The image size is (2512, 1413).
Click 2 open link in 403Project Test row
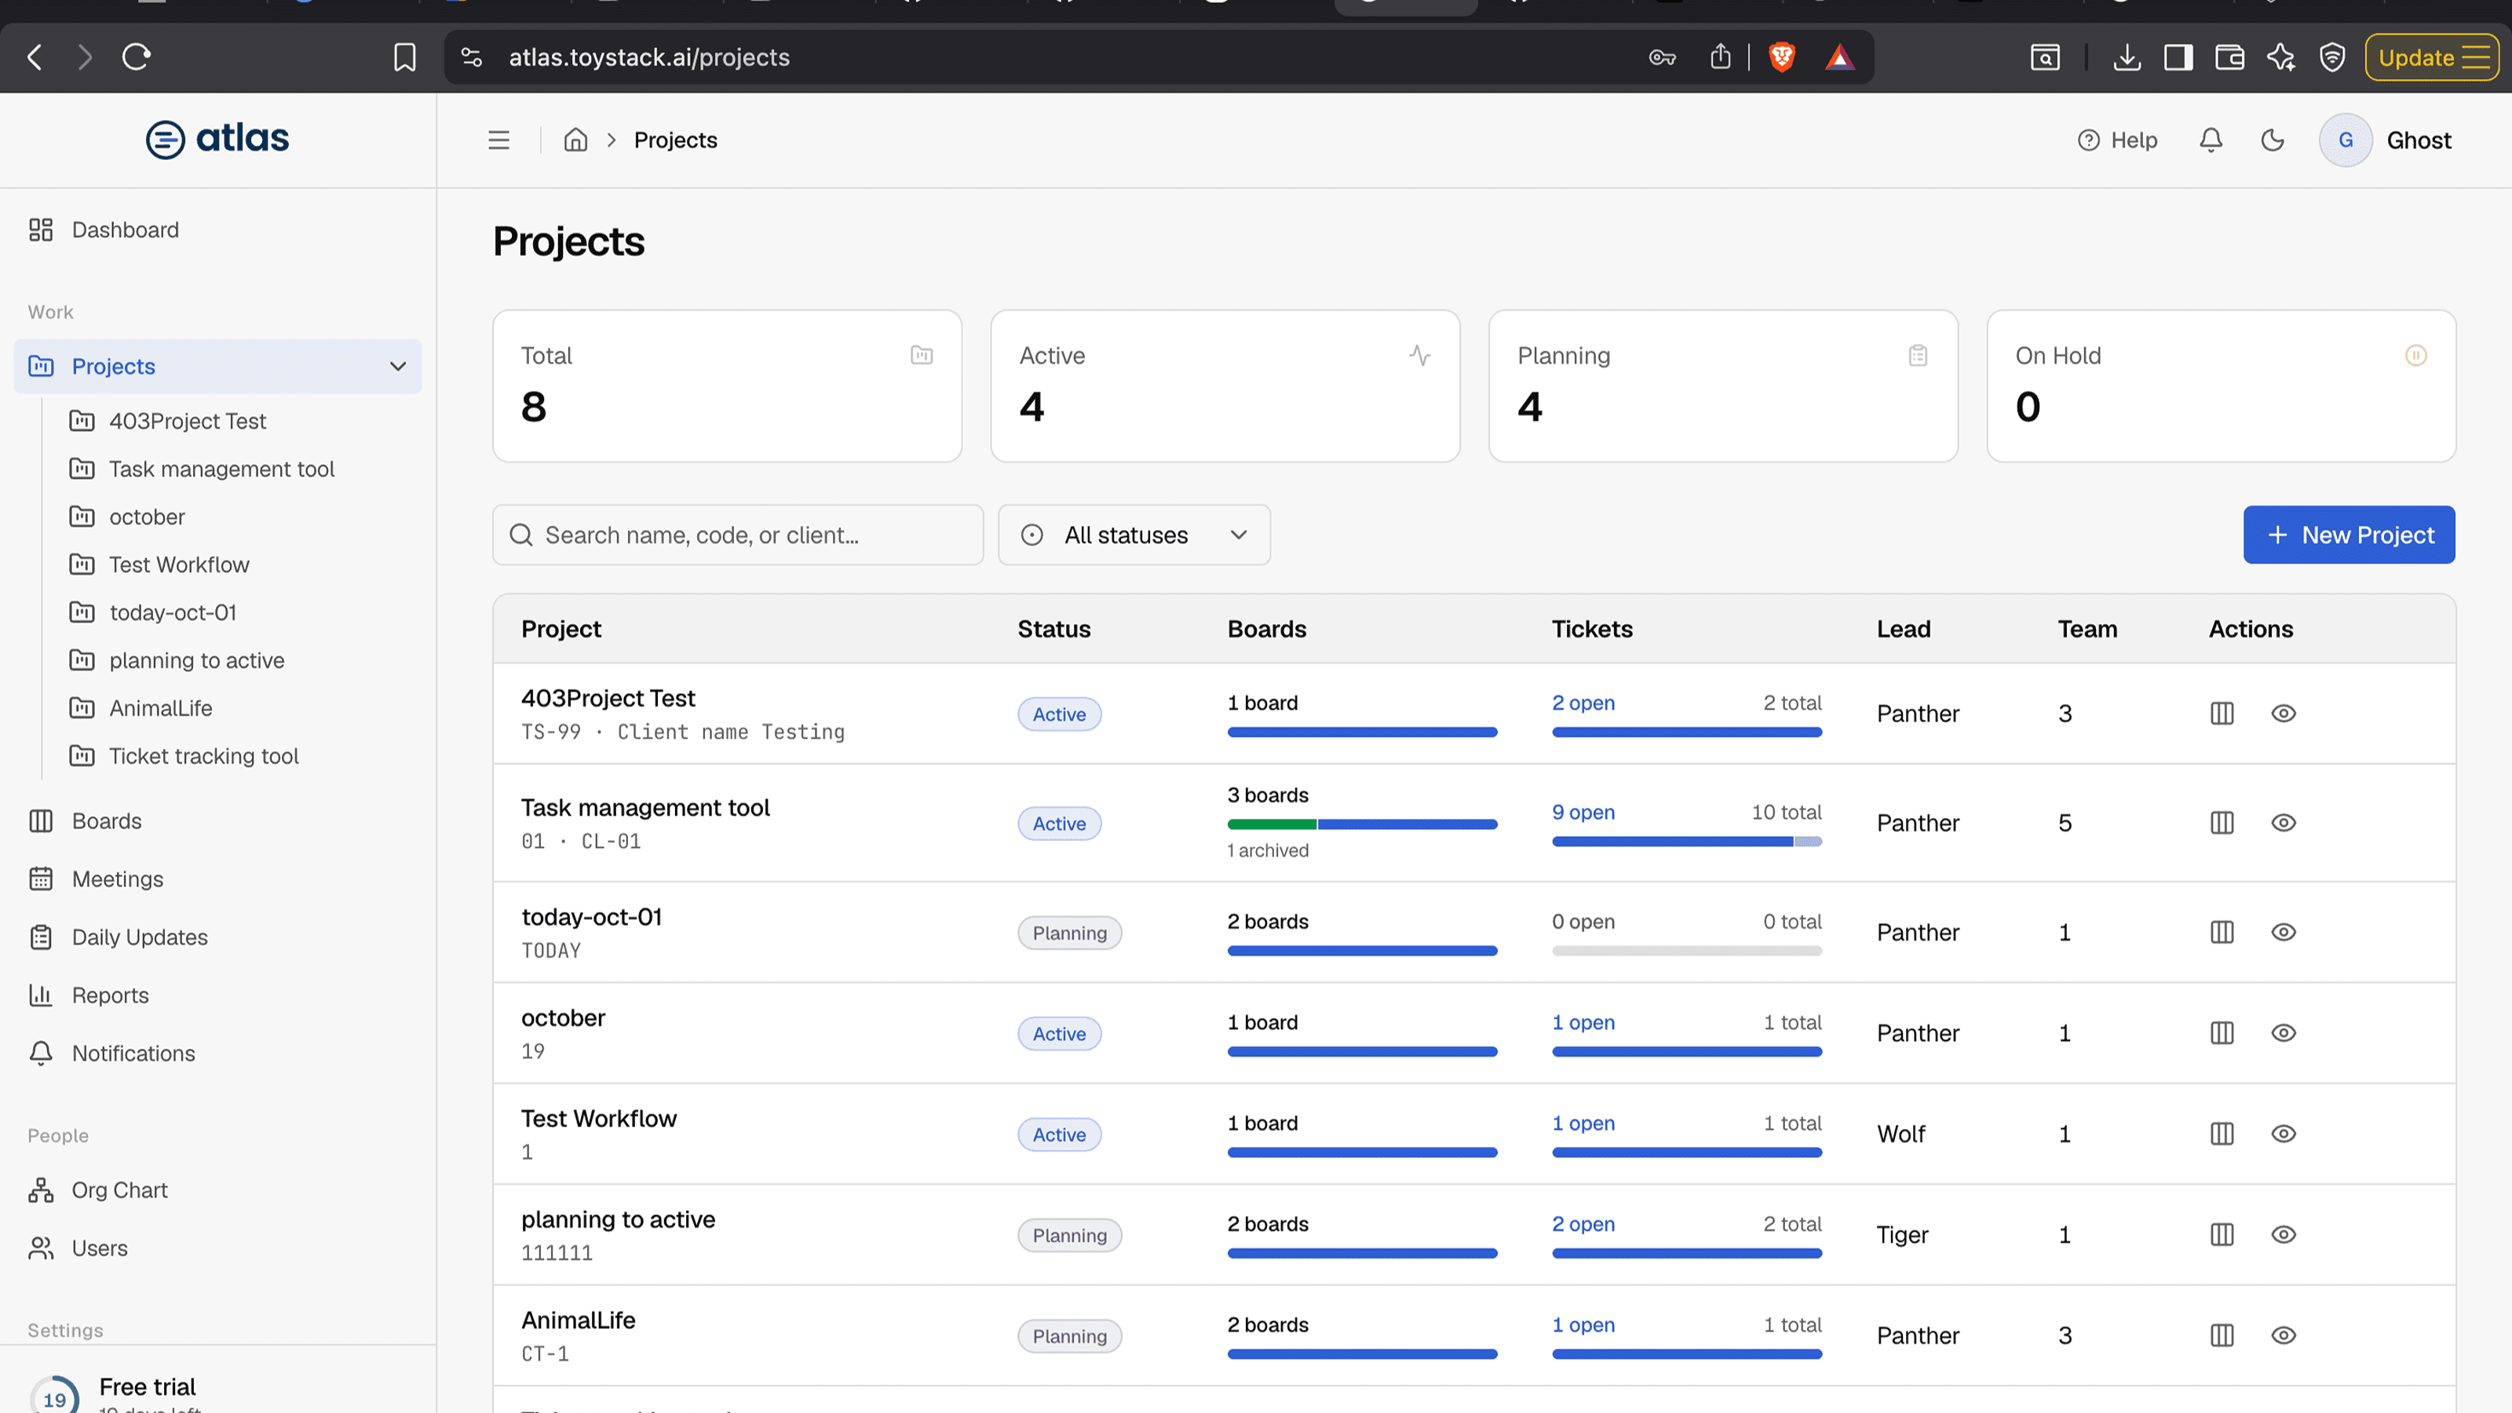(x=1583, y=703)
